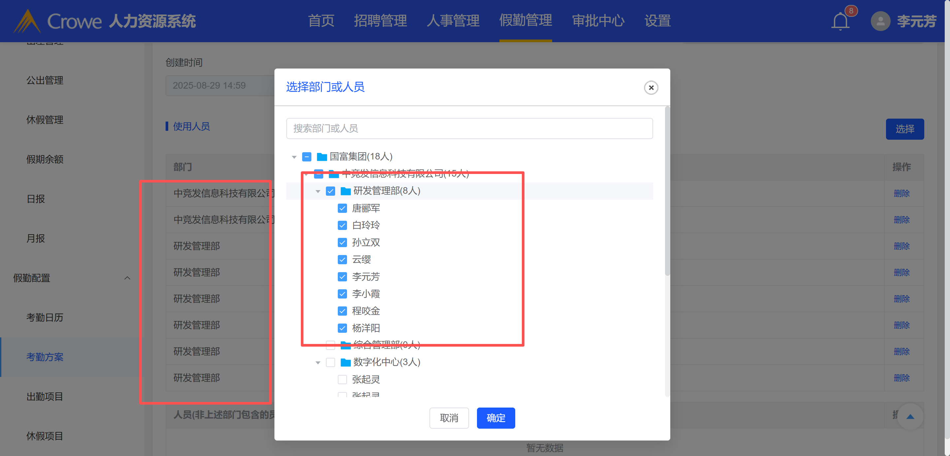Viewport: 950px width, 456px height.
Task: Collapse the 国富集团 tree node
Action: [294, 157]
